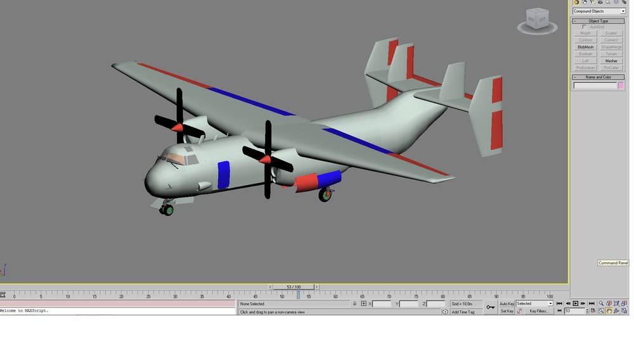The height and width of the screenshot is (356, 634).
Task: Collapse the Object Type rollout
Action: [x=598, y=21]
